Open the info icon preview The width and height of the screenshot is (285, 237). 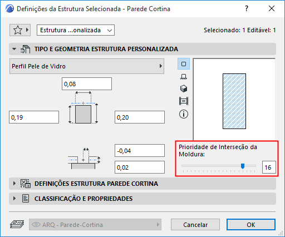click(184, 114)
